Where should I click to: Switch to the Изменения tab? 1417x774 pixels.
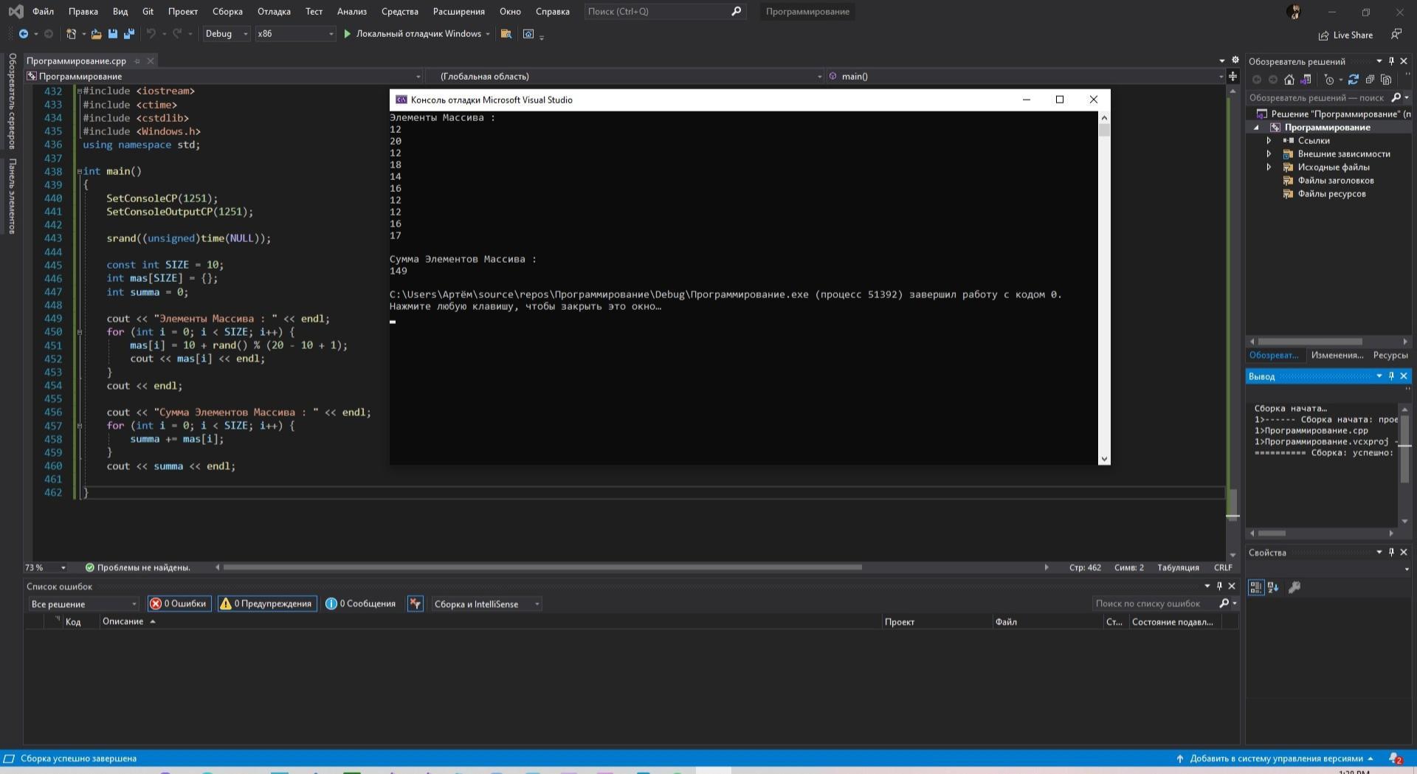click(1337, 356)
